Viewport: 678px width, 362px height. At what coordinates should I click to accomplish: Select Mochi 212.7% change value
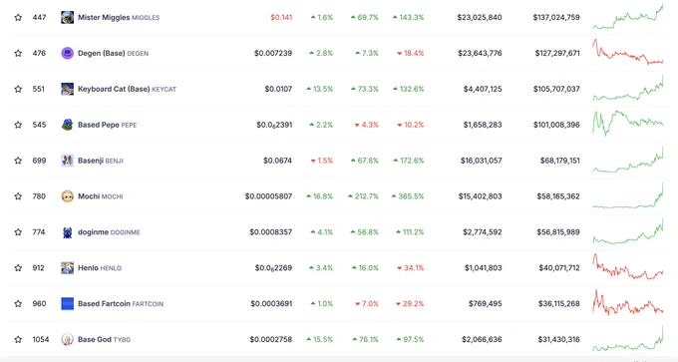pyautogui.click(x=363, y=196)
